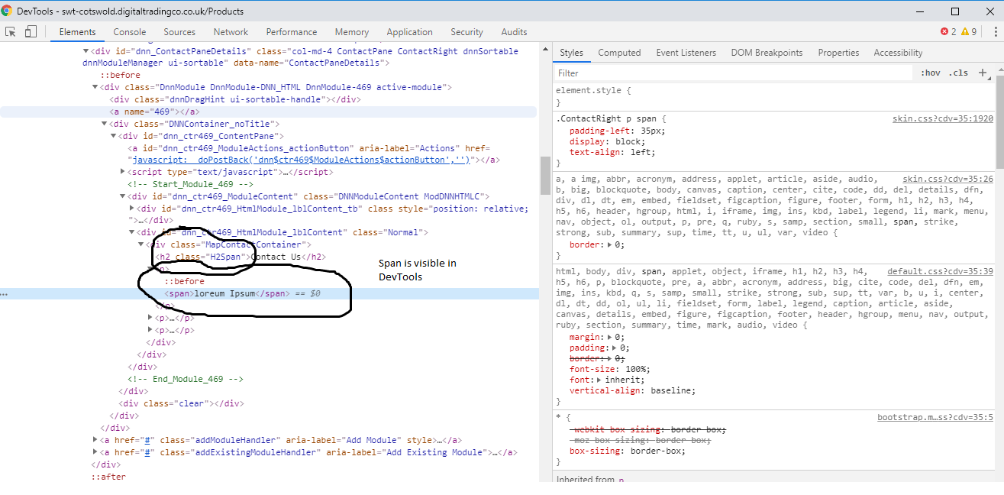
Task: Click the red error count indicator
Action: pyautogui.click(x=948, y=31)
